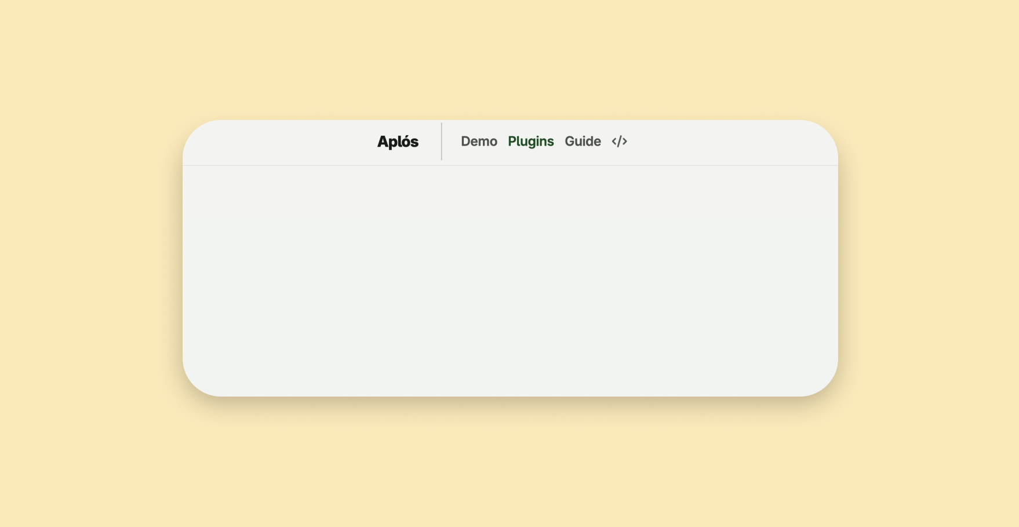The height and width of the screenshot is (527, 1019).
Task: Click the vertical divider beside Aplós
Action: pyautogui.click(x=442, y=141)
